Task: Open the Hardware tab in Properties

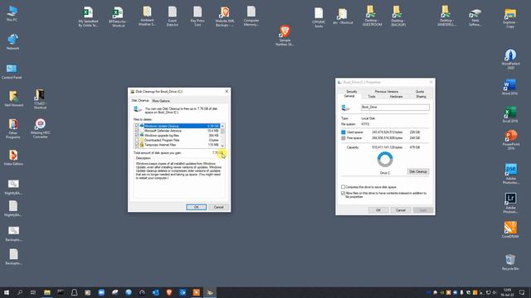Action: tap(396, 97)
